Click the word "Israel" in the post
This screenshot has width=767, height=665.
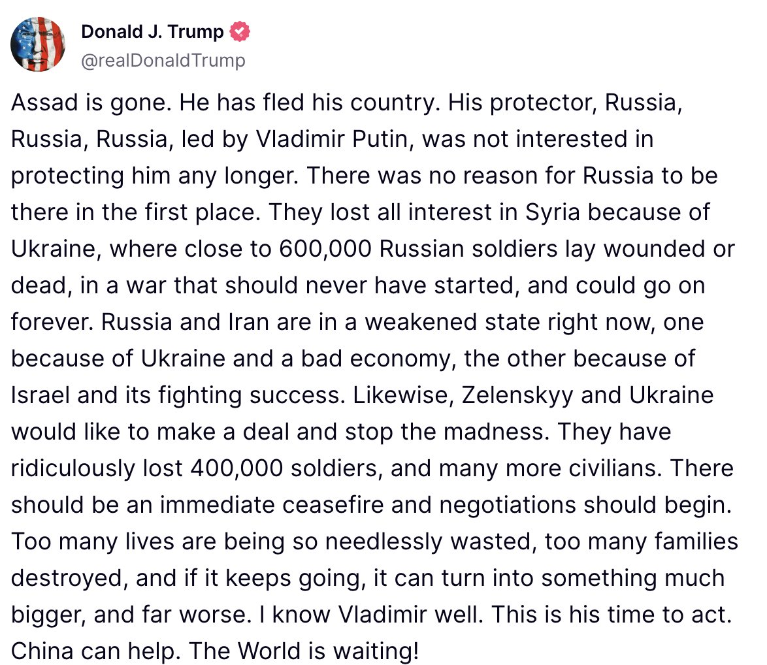pos(40,395)
